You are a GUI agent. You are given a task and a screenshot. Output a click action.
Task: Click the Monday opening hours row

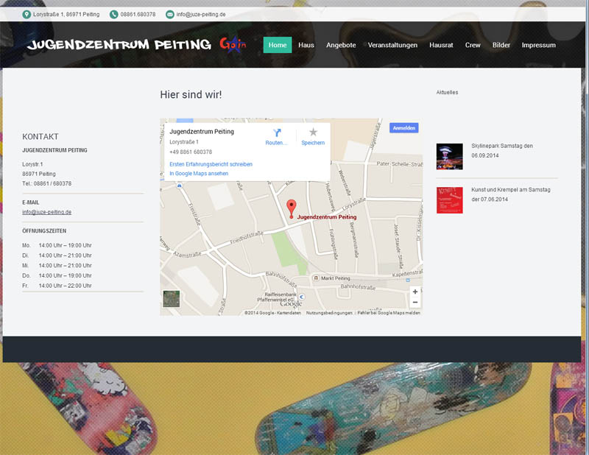(x=57, y=245)
